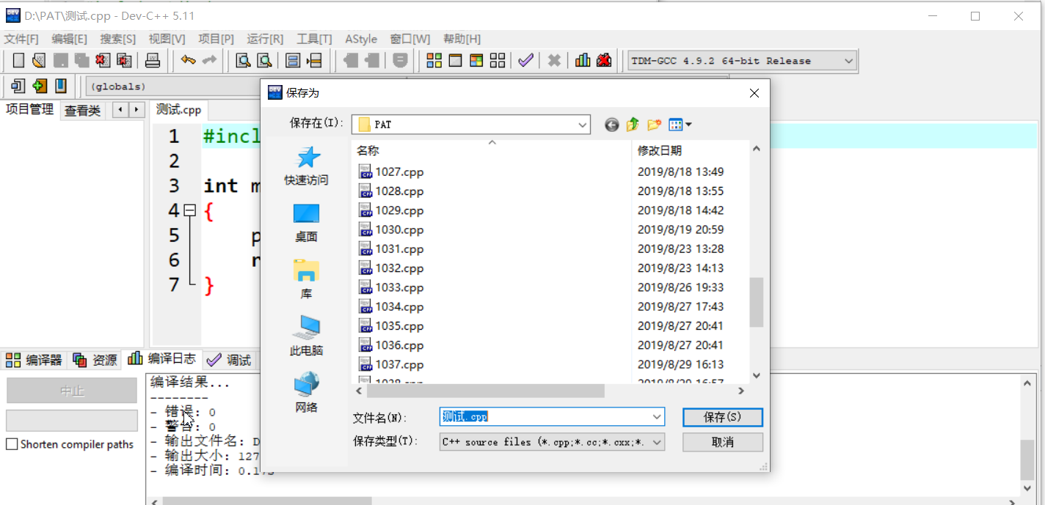Click the Profile Analysis chart icon
The image size is (1045, 505).
coord(583,60)
